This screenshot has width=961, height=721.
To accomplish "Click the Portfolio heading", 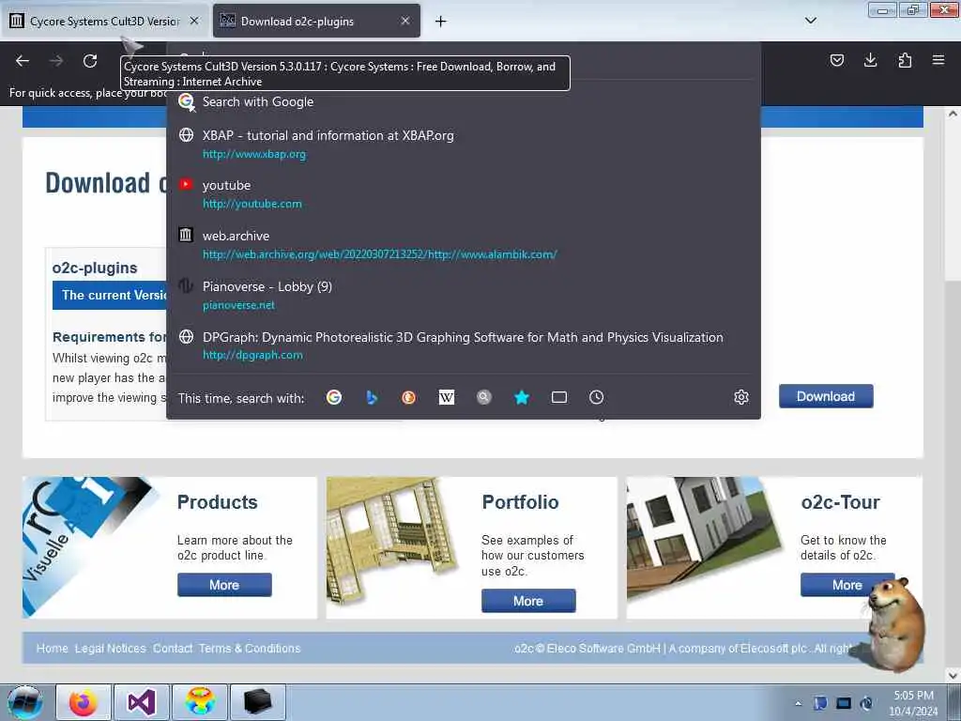I will [520, 502].
